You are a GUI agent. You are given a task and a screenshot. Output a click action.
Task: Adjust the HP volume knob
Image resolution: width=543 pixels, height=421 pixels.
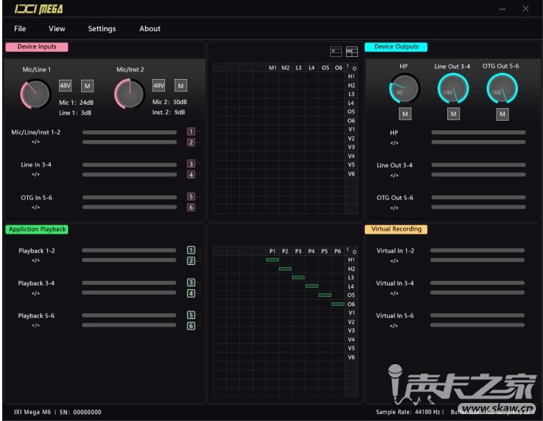404,88
